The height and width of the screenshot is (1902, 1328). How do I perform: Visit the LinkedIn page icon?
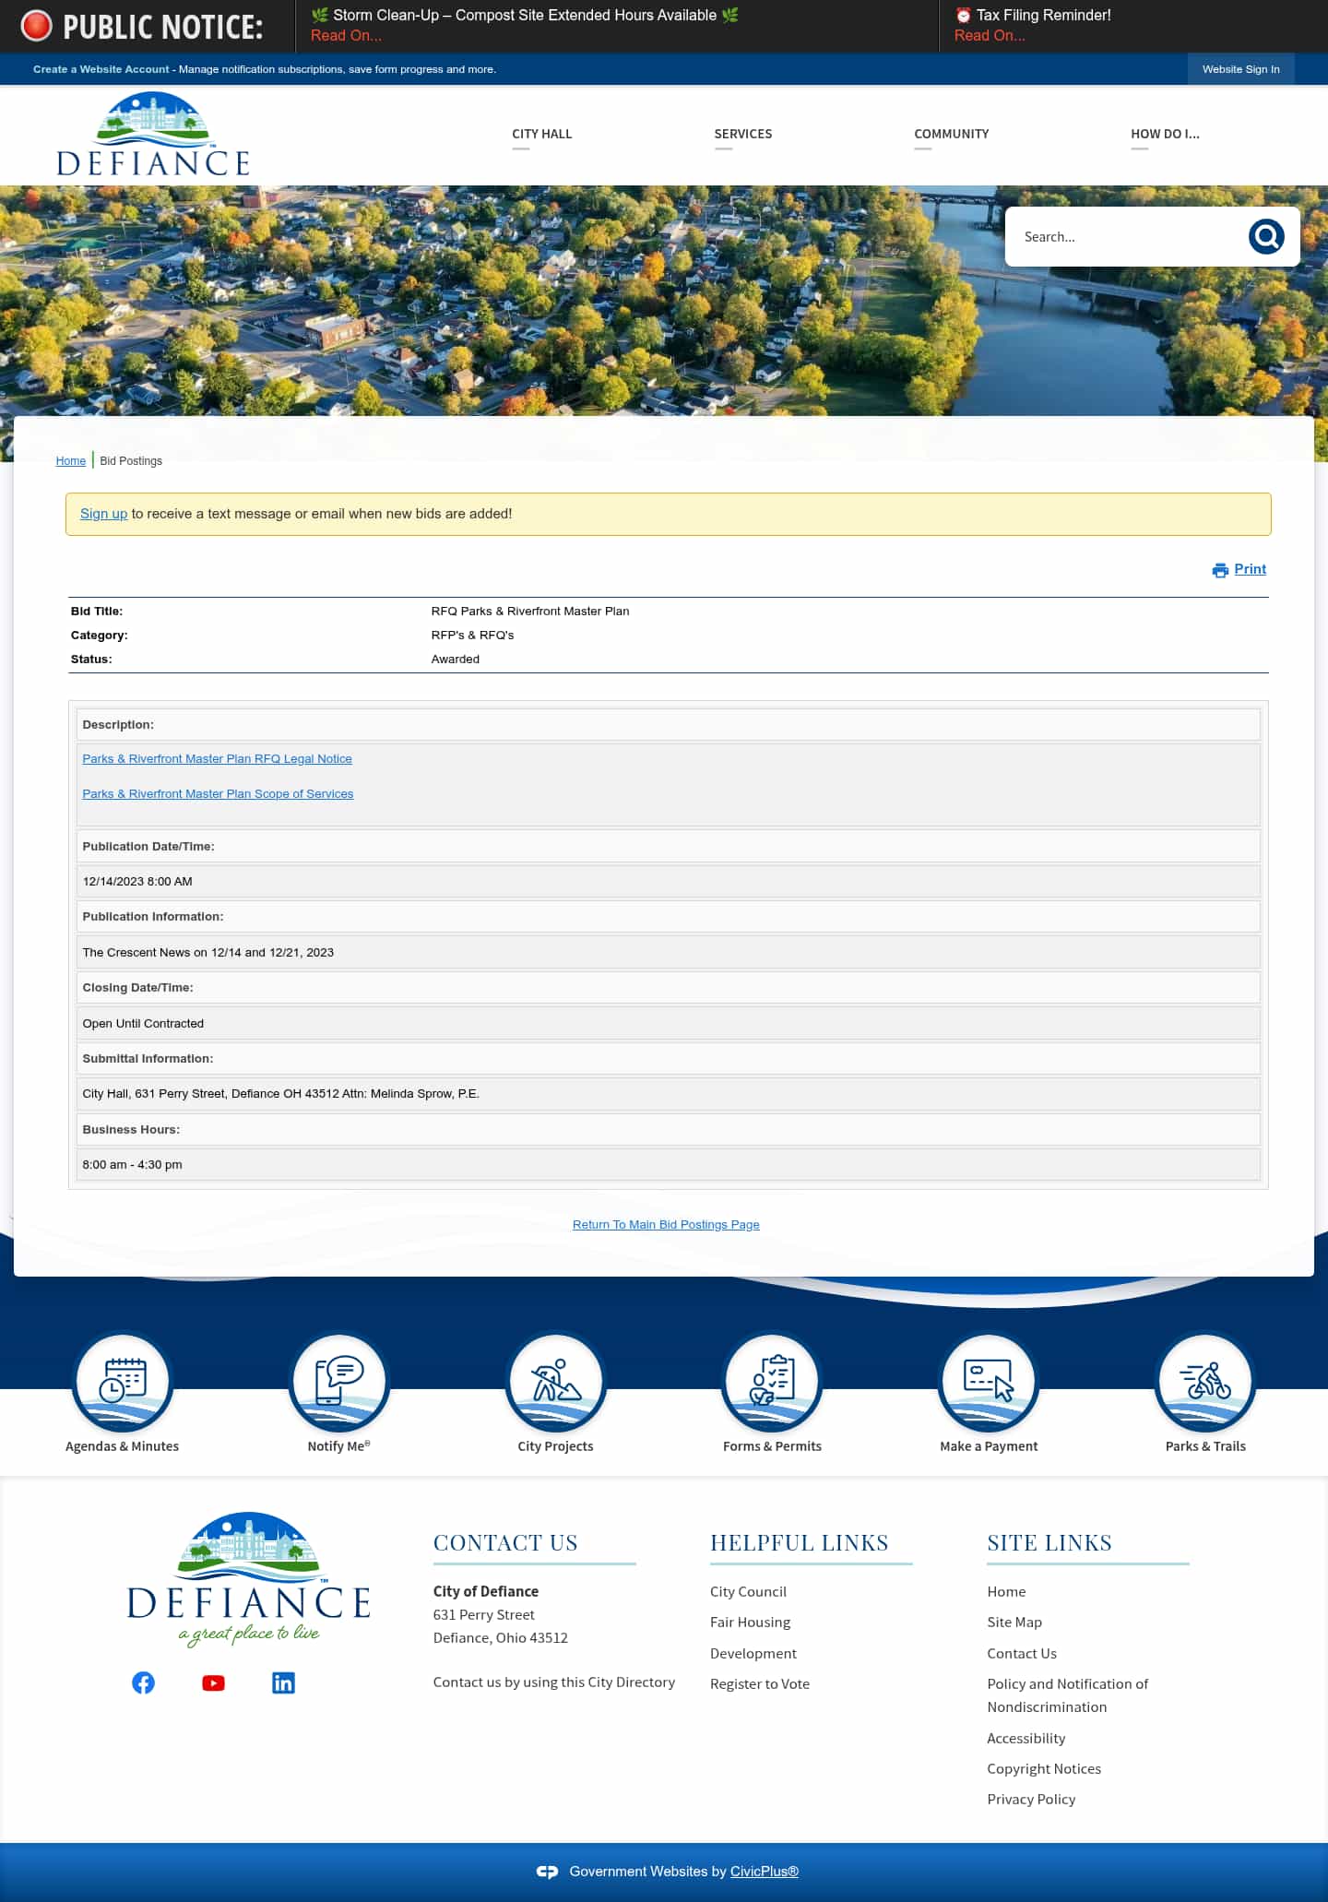(283, 1682)
